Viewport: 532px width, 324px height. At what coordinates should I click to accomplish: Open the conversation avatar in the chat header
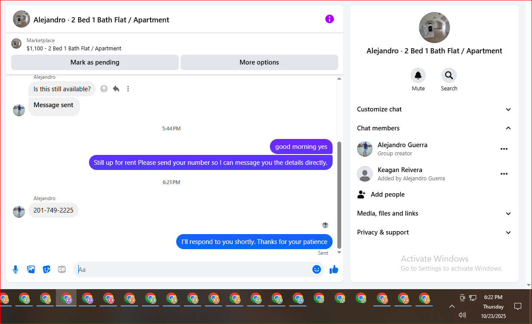[21, 19]
